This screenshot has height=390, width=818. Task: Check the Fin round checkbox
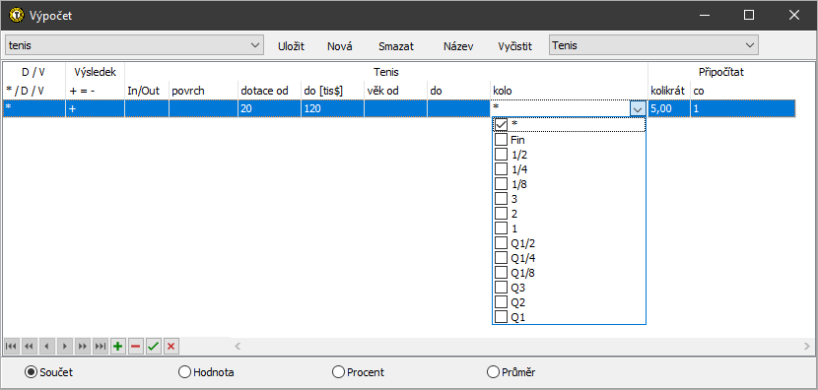click(x=501, y=140)
